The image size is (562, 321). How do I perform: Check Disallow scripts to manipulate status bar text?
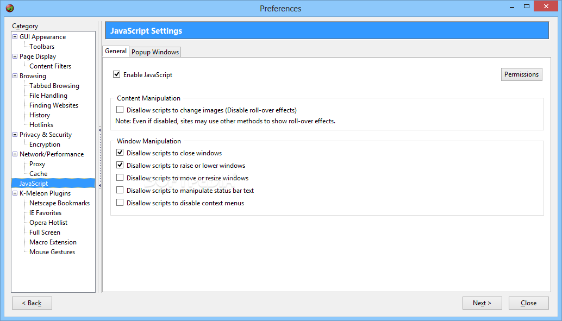[120, 190]
